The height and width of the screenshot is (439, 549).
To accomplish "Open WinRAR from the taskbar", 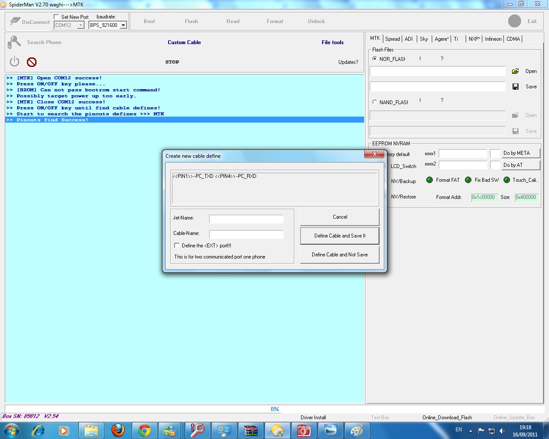I will (x=251, y=430).
